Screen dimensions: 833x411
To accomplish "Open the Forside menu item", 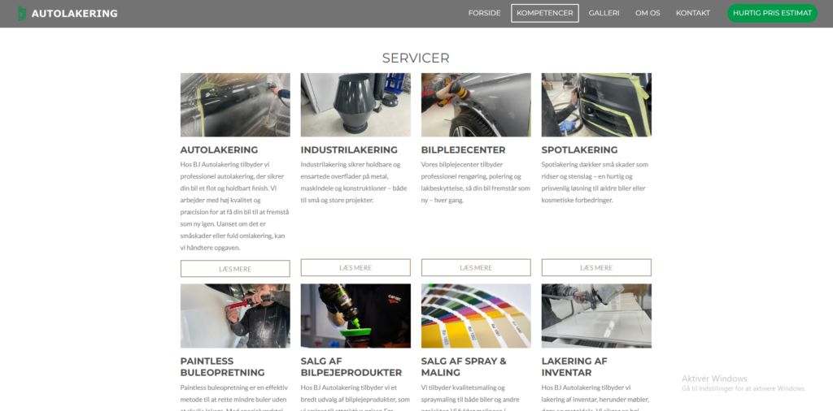I will tap(484, 13).
